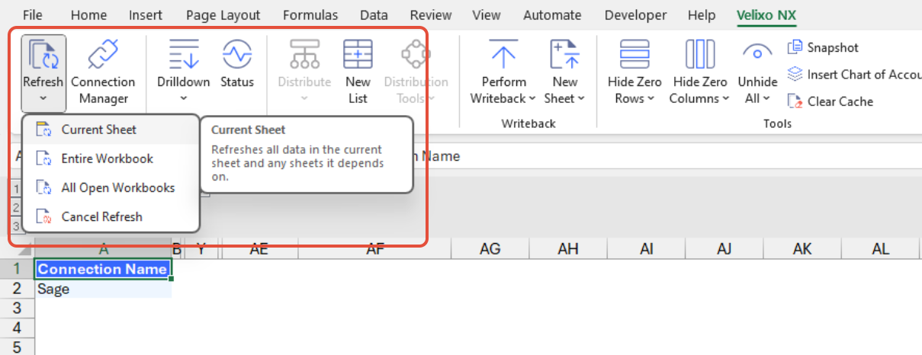
Task: Click the New Sheet icon
Action: tap(565, 56)
